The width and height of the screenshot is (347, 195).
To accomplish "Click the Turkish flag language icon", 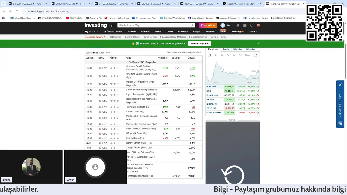I will point(259,25).
